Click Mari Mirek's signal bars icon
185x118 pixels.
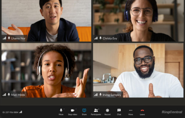point(4,95)
